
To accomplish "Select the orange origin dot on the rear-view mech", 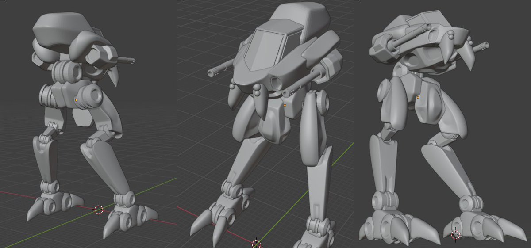I will coord(418,97).
